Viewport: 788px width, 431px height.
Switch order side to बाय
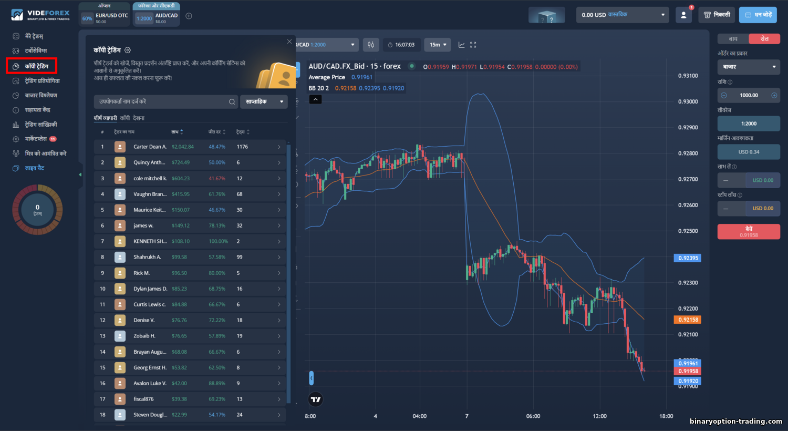(733, 39)
